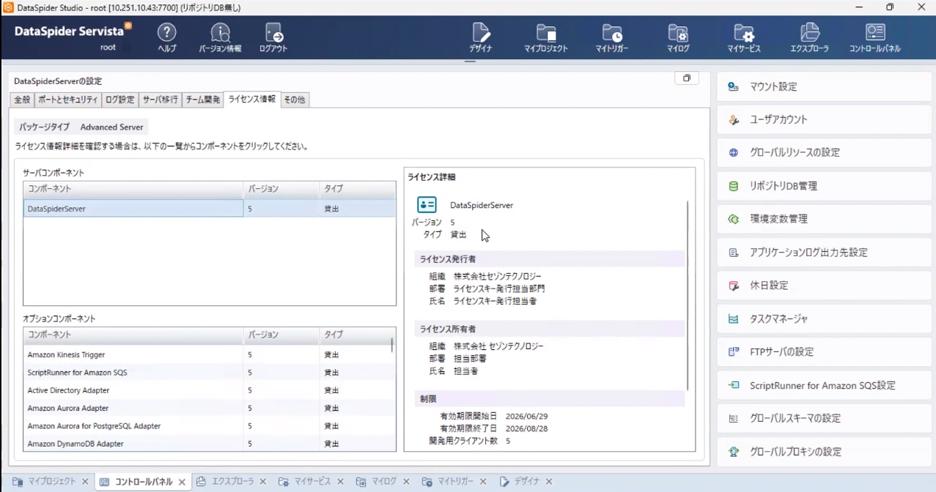Activate the デザイナ bottom tab

(x=527, y=482)
